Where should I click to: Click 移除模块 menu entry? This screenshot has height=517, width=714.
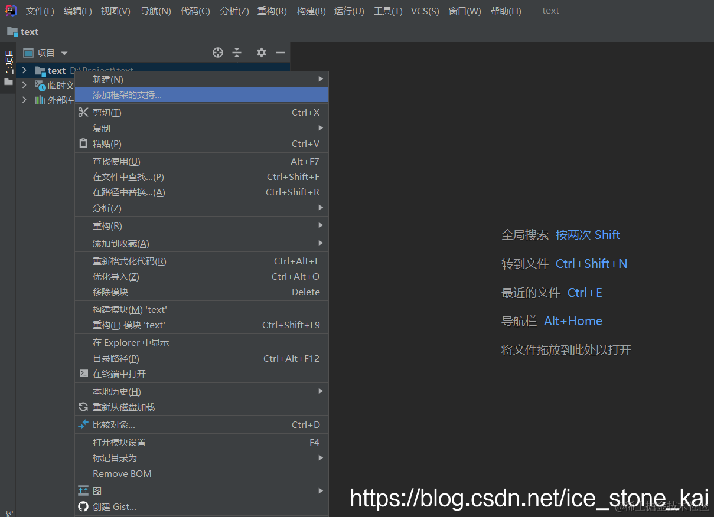coord(201,292)
